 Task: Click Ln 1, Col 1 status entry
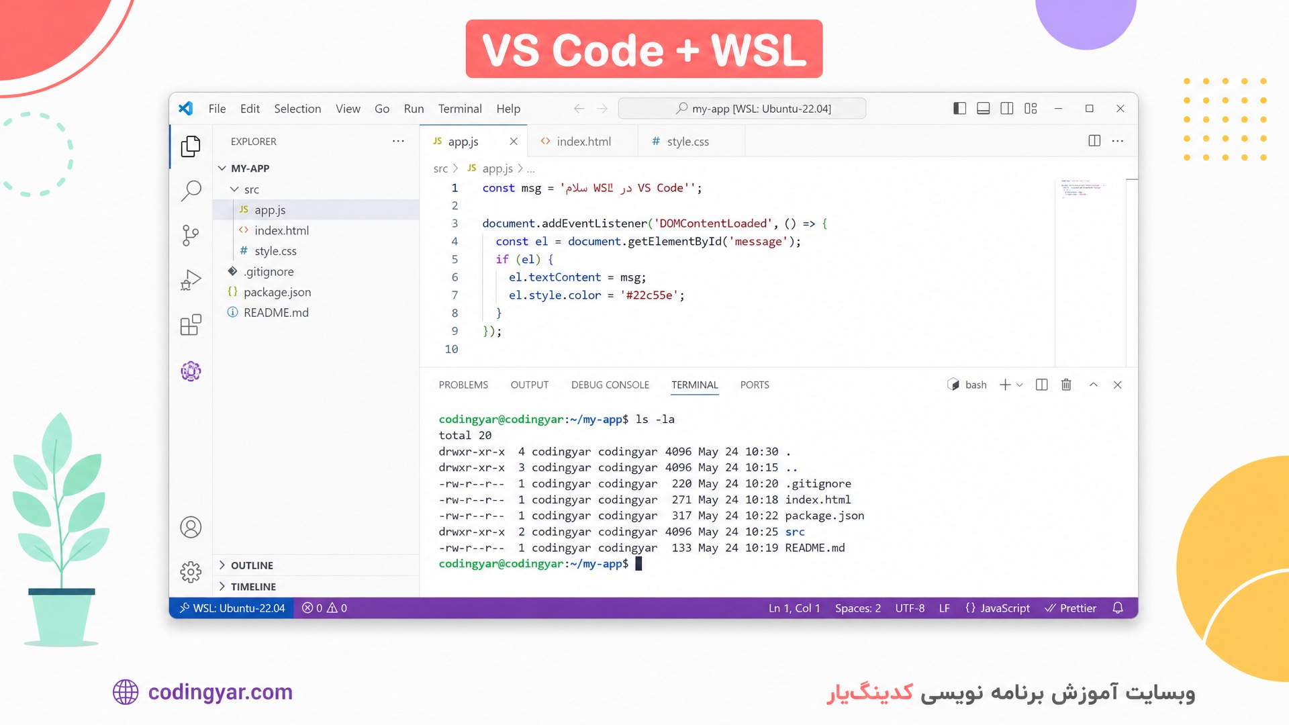point(794,608)
